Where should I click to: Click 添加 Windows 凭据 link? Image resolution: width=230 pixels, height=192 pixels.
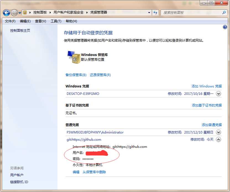tap(207, 86)
